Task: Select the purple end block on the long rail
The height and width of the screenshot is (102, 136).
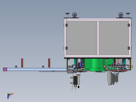Action: (x=5, y=69)
